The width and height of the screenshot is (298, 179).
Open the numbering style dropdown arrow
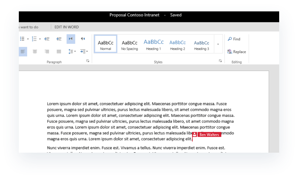coord(40,39)
